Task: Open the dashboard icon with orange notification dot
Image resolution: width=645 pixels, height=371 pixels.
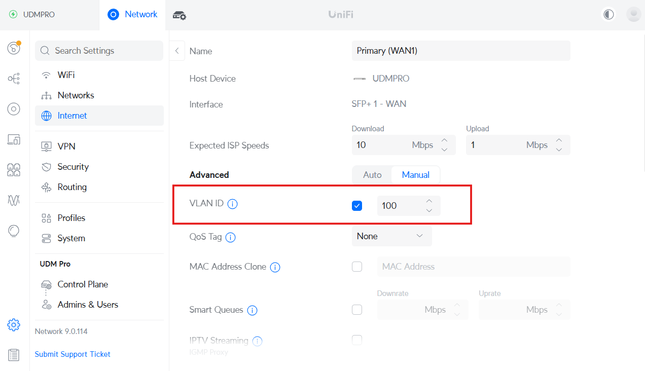Action: click(14, 48)
